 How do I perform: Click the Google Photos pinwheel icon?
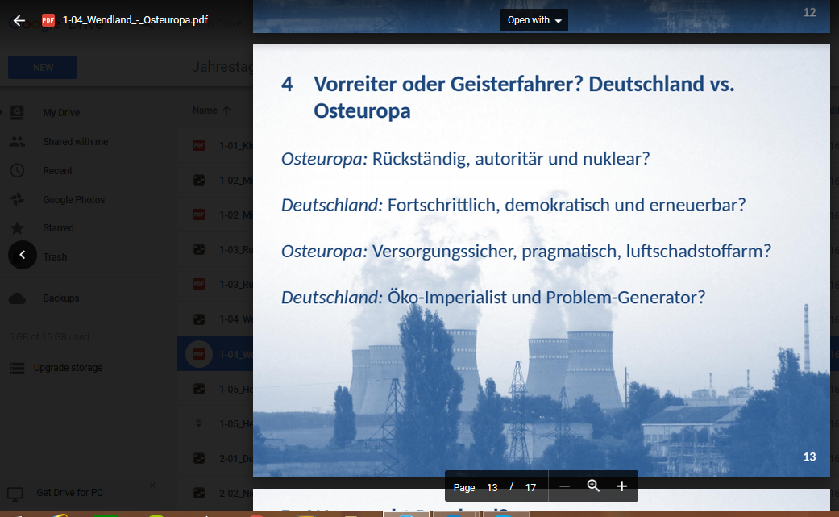[17, 199]
